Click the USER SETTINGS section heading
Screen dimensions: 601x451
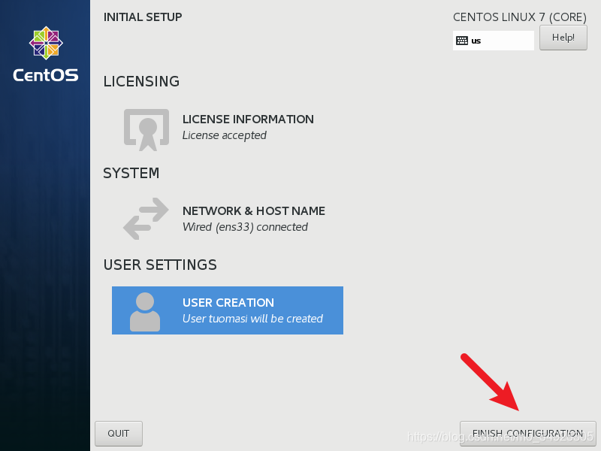pyautogui.click(x=160, y=265)
